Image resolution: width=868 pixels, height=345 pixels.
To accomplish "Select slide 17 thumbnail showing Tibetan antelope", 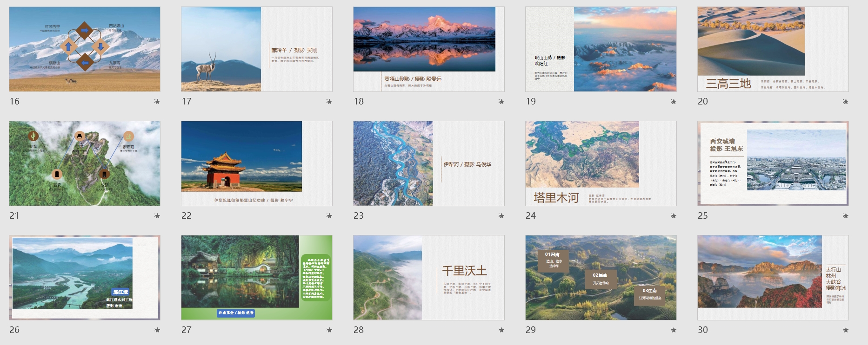I will tap(257, 49).
